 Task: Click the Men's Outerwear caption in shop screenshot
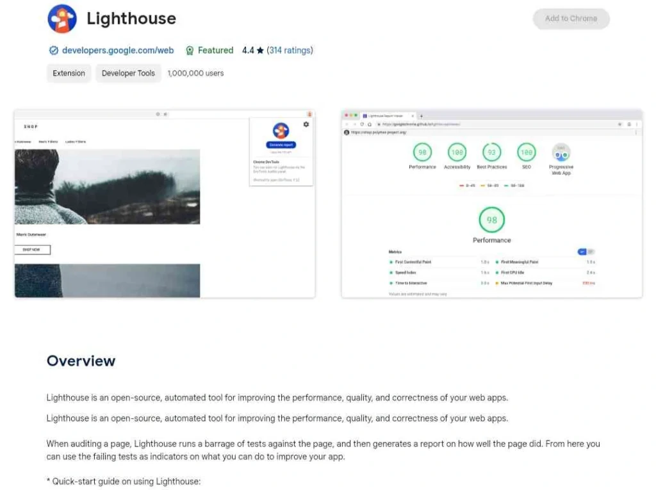[31, 234]
